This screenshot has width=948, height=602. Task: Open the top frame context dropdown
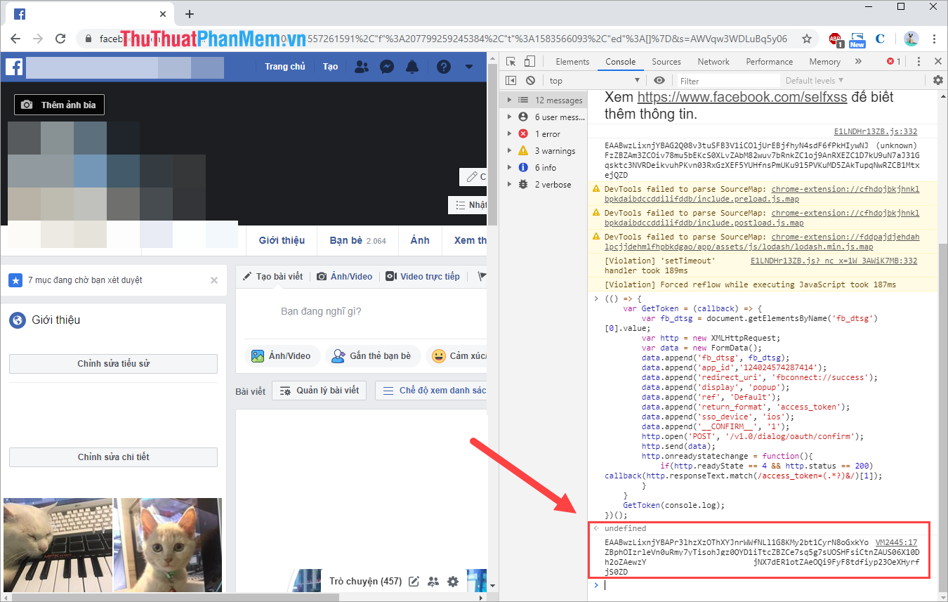coord(593,80)
